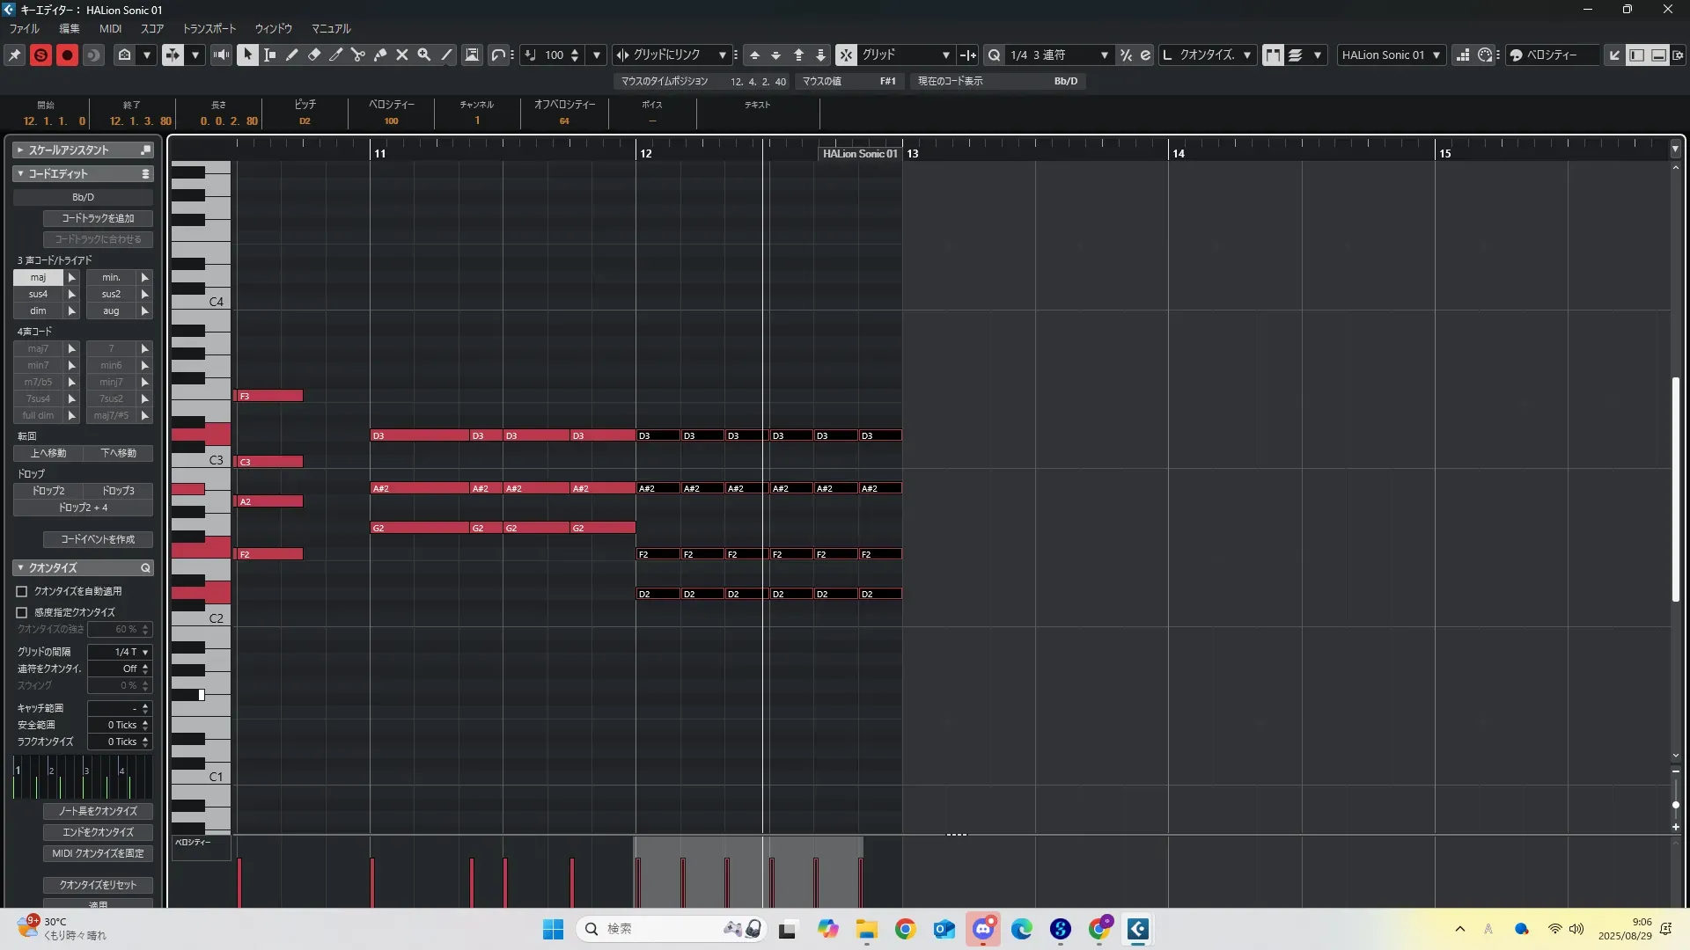The width and height of the screenshot is (1690, 950).
Task: Open the MIDI menu
Action: tap(110, 28)
